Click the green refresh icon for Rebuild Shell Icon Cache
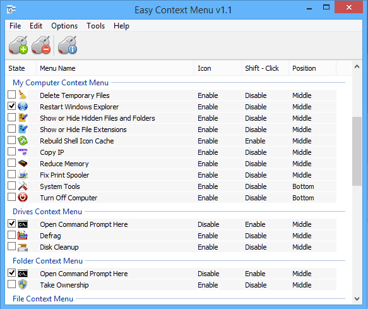Image resolution: width=368 pixels, height=309 pixels. click(23, 140)
